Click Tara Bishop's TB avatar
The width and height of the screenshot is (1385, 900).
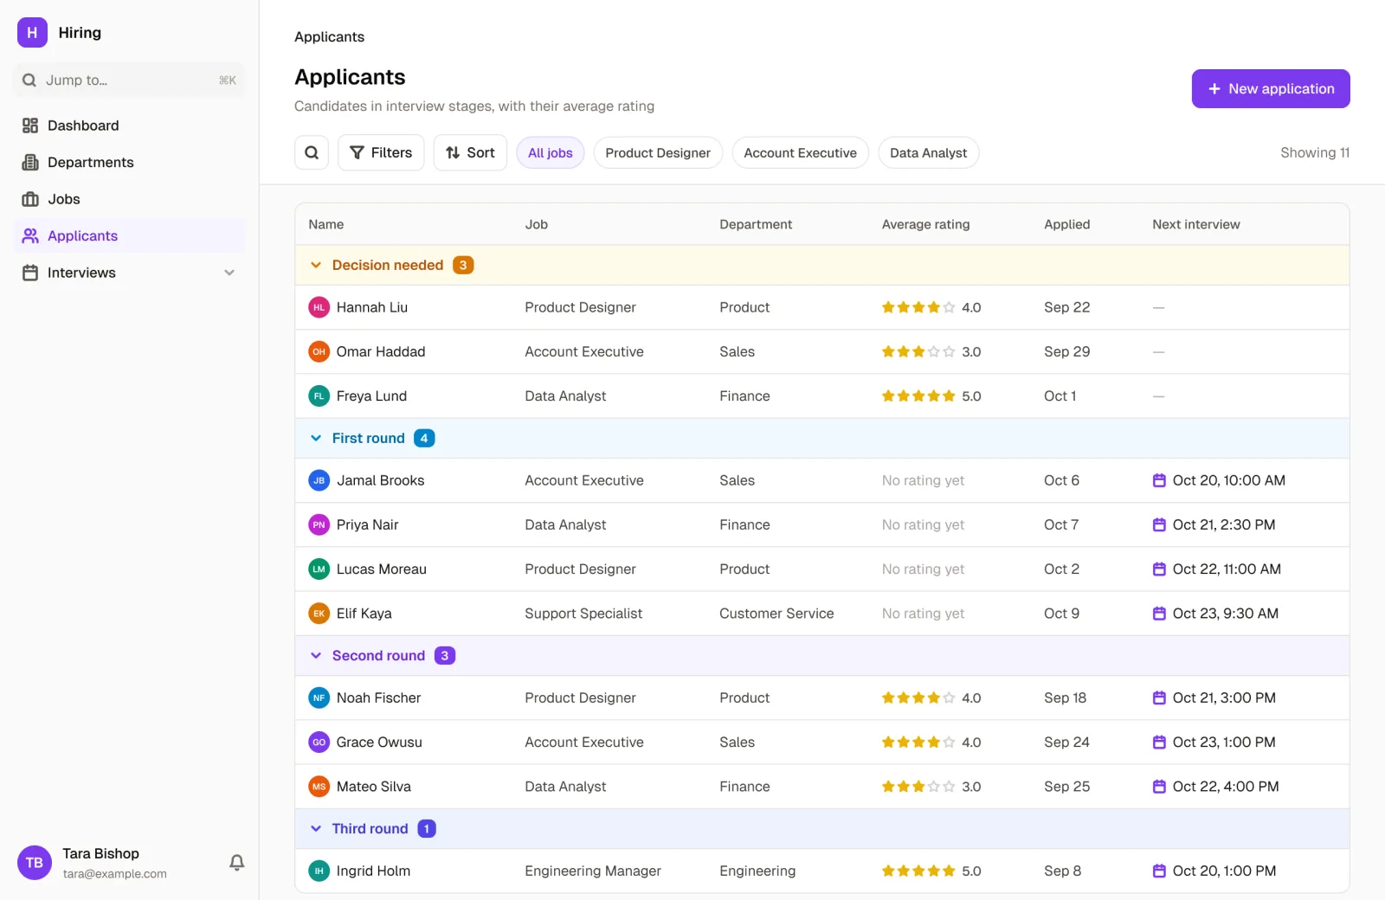tap(35, 863)
